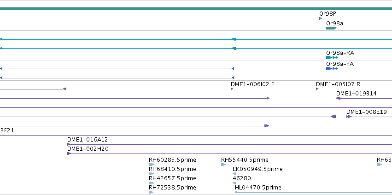The image size is (392, 195).
Task: Select the DME1-016A12 start arrow glyph
Action: click(x=69, y=144)
